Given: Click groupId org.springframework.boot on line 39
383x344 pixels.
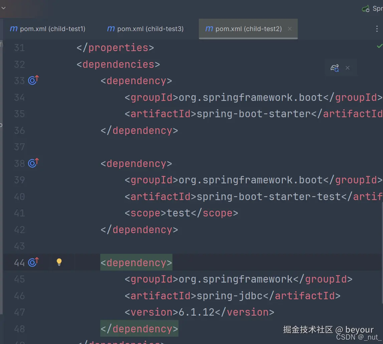Looking at the screenshot, I should coord(253,180).
